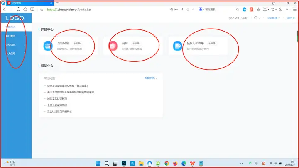This screenshot has height=168, width=299.
Task: Open 域名实名认证教程 help article
Action: [57, 99]
